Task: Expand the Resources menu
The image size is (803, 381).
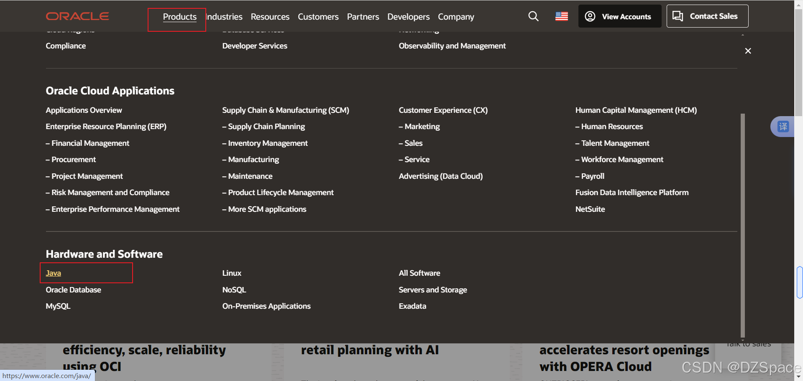Action: coord(270,17)
